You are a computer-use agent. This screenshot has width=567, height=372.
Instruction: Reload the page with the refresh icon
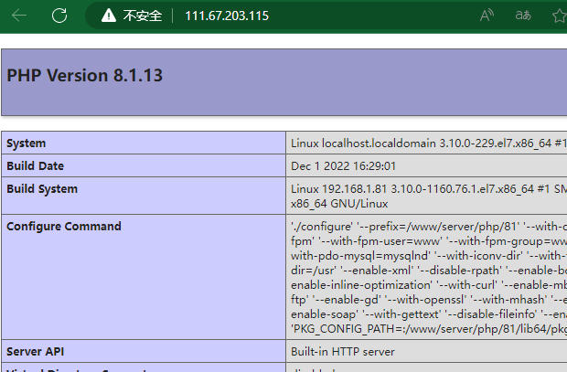pos(59,16)
